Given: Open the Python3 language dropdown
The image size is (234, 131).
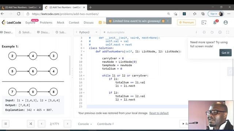Looking at the screenshot, I should click(87, 32).
